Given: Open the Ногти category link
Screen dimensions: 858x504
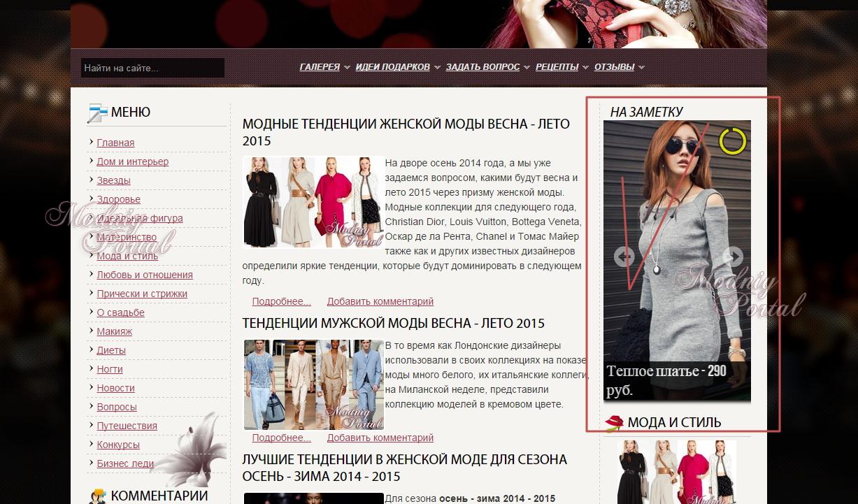Looking at the screenshot, I should (110, 369).
